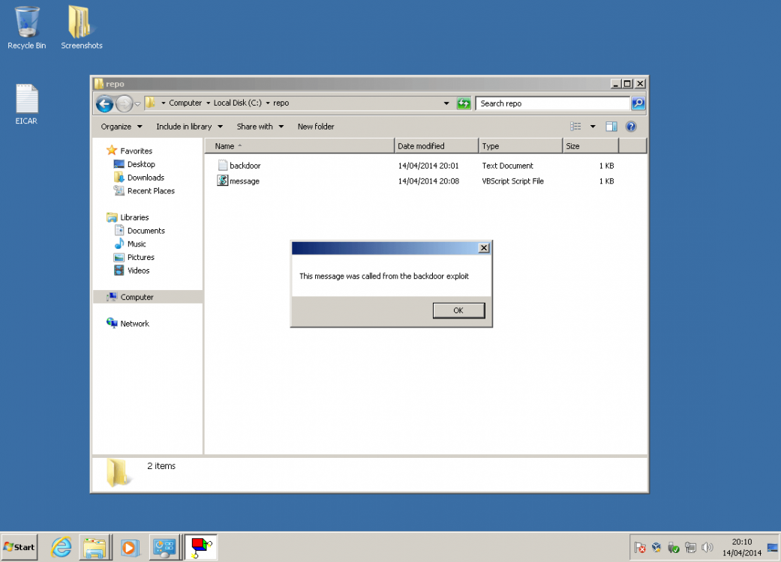Screen dimensions: 781x562
Task: Open Server Manager taskbar icon
Action: 164,548
